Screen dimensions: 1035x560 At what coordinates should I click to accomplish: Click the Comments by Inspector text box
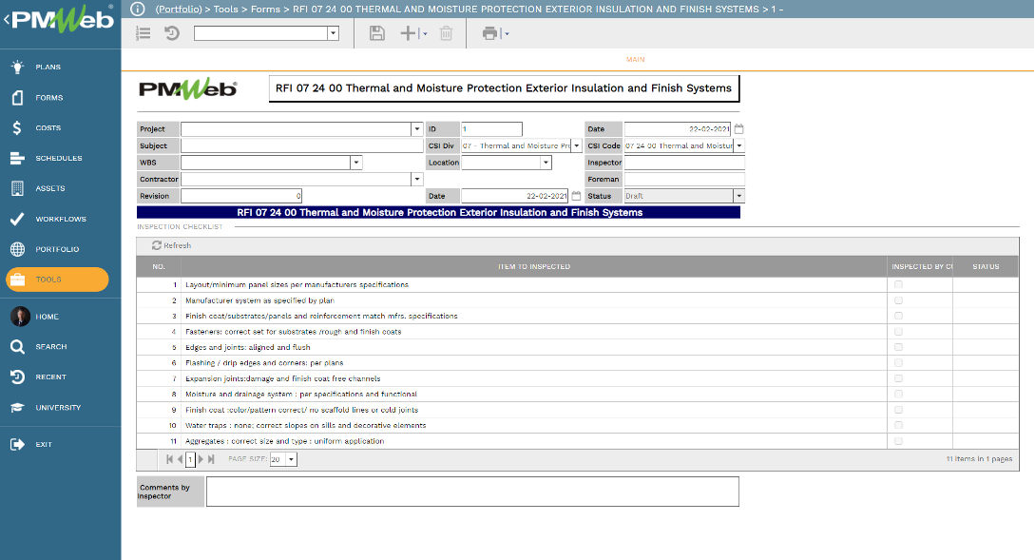[x=472, y=492]
